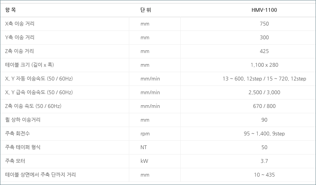Select the rpm unit cell
The image size is (316, 185).
coord(145,134)
